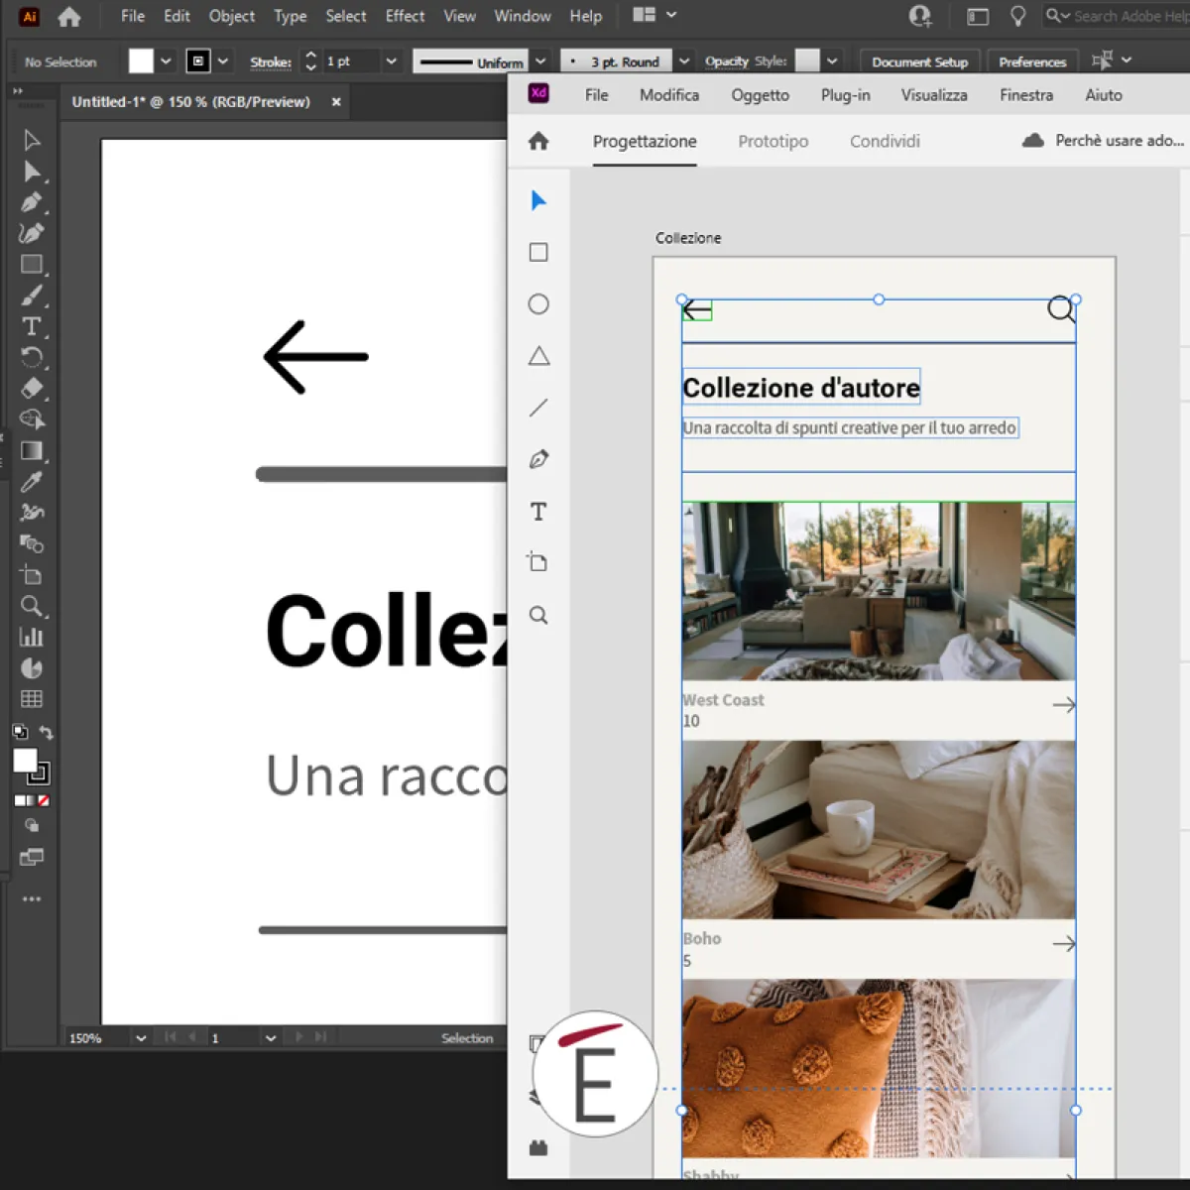Select the West Coast living room image
The width and height of the screenshot is (1190, 1190).
pos(879,591)
